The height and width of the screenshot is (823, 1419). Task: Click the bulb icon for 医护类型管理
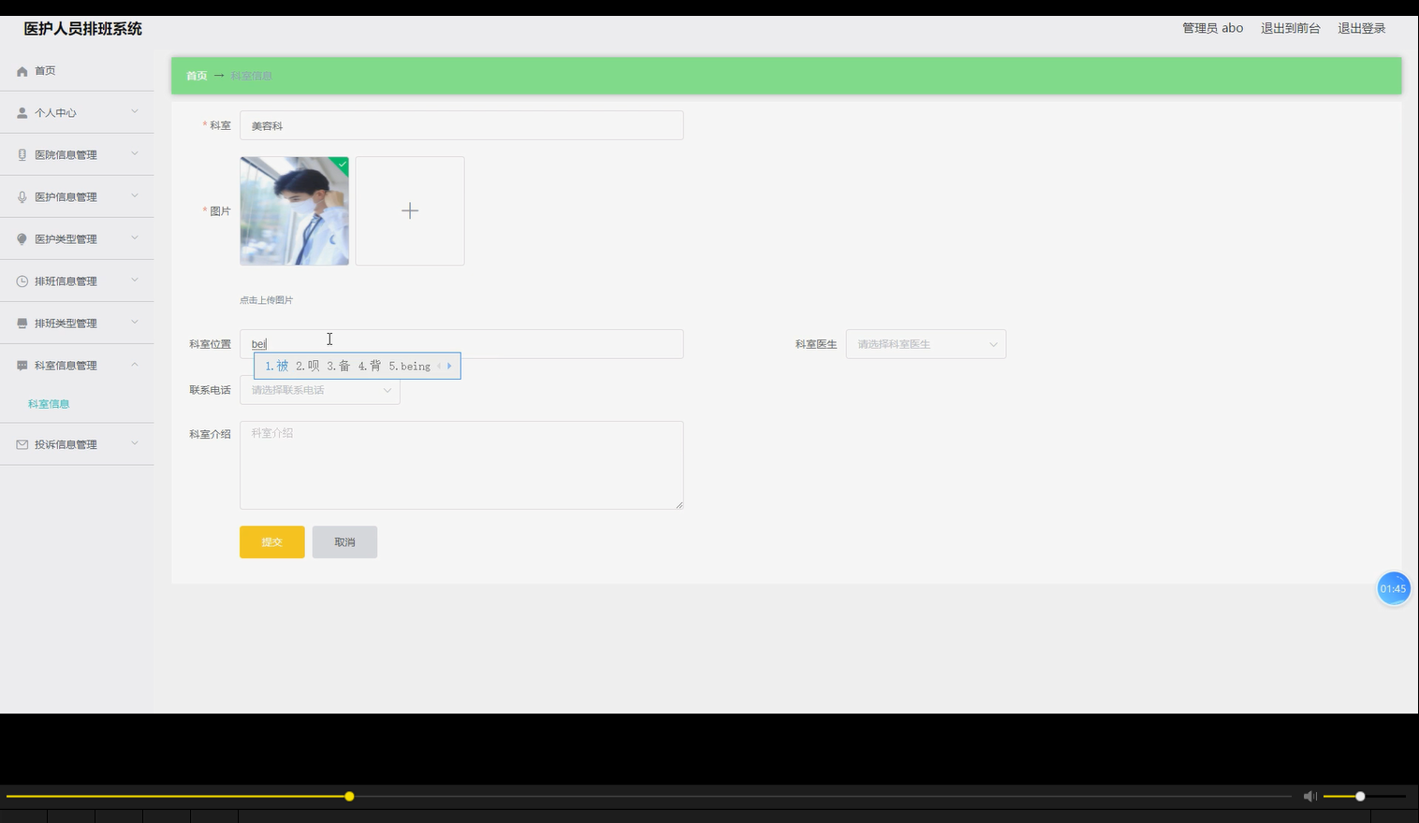click(x=22, y=239)
